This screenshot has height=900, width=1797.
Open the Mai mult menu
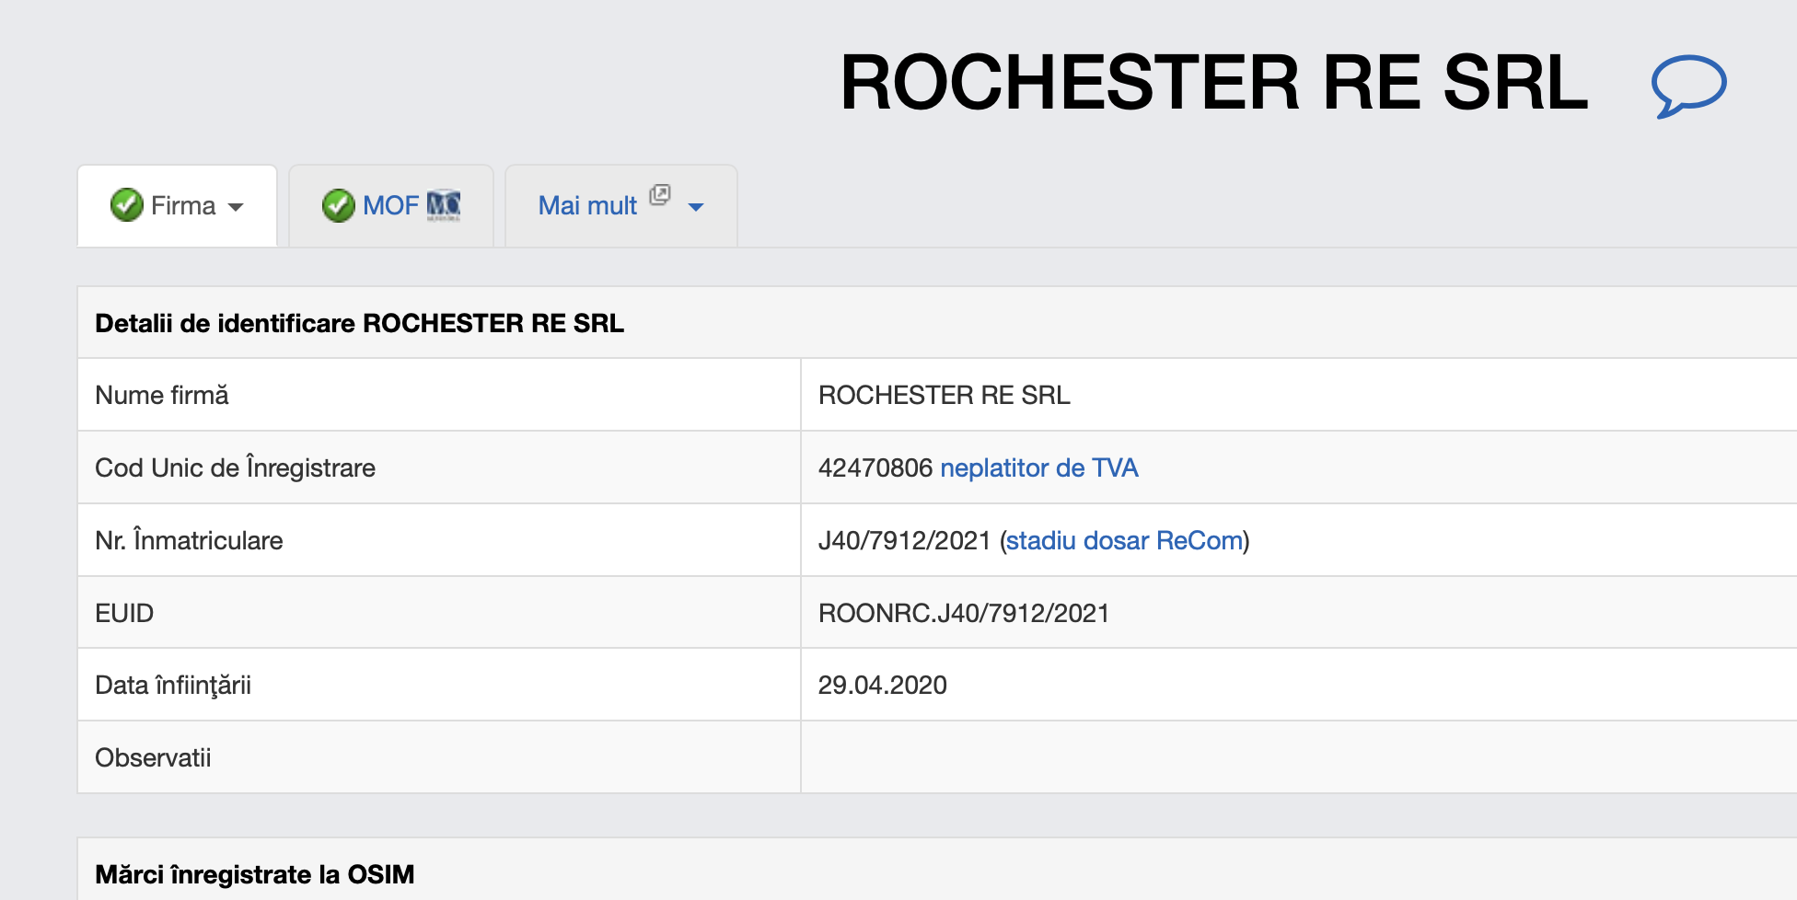[587, 205]
